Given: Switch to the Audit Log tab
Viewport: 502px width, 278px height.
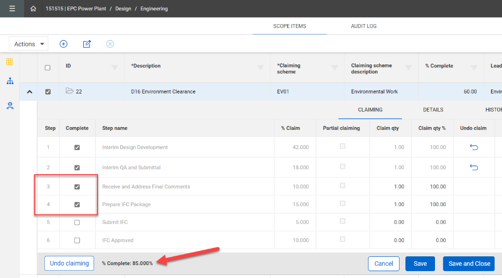Looking at the screenshot, I should [364, 26].
